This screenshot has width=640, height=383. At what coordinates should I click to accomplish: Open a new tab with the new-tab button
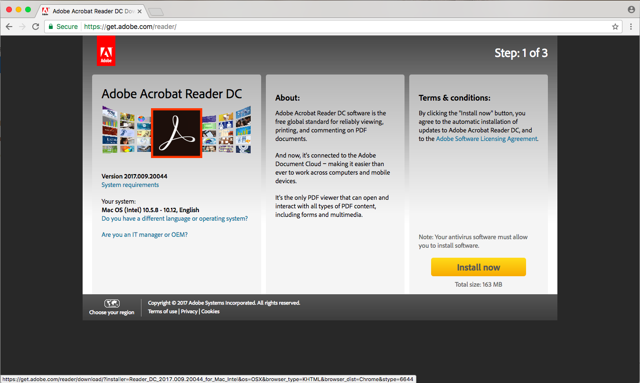156,11
